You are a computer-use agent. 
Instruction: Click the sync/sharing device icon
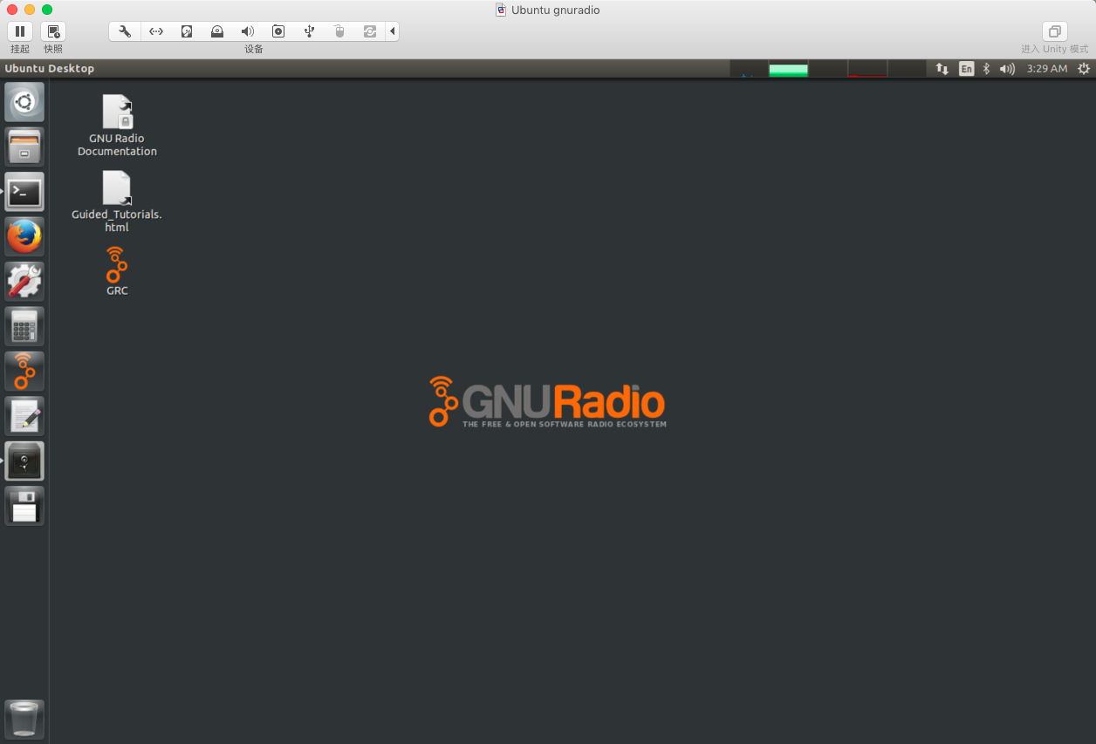tap(370, 31)
